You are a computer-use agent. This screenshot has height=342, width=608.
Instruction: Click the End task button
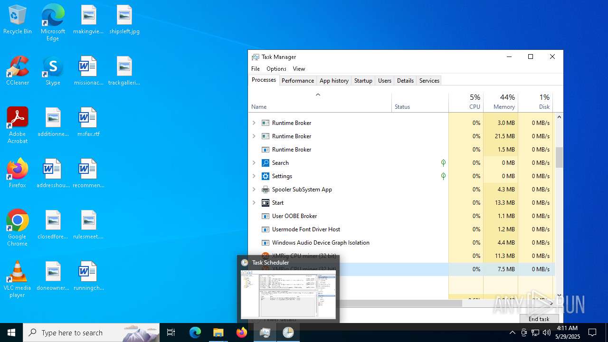(x=539, y=319)
